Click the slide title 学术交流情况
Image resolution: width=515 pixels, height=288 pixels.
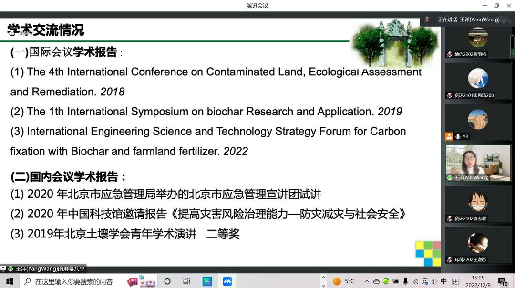click(45, 30)
